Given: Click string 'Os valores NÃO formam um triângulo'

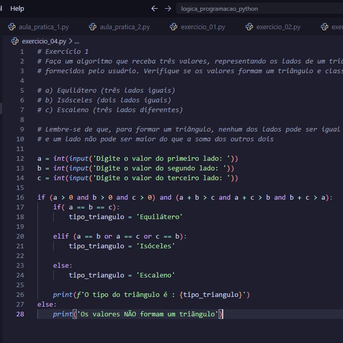Looking at the screenshot, I should coord(147,314).
